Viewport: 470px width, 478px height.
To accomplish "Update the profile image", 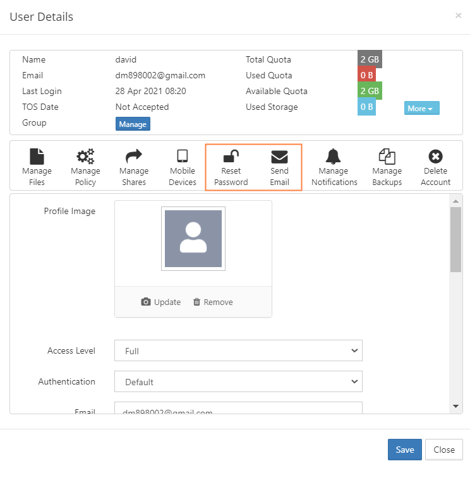I will click(161, 302).
